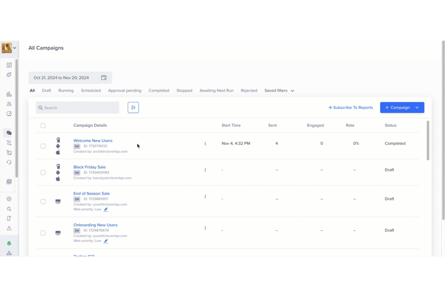Image resolution: width=445 pixels, height=297 pixels.
Task: Click the Nov 4, 4:32 PM start time
Action: 236,144
